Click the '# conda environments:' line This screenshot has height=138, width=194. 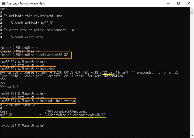click(x=19, y=104)
